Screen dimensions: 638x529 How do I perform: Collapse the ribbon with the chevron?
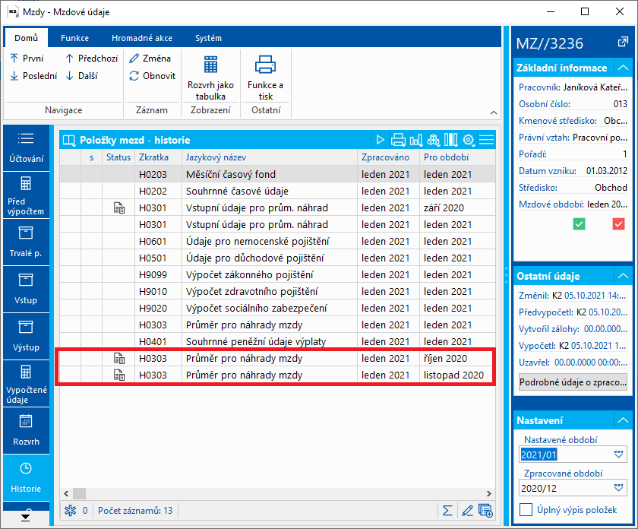pyautogui.click(x=494, y=112)
